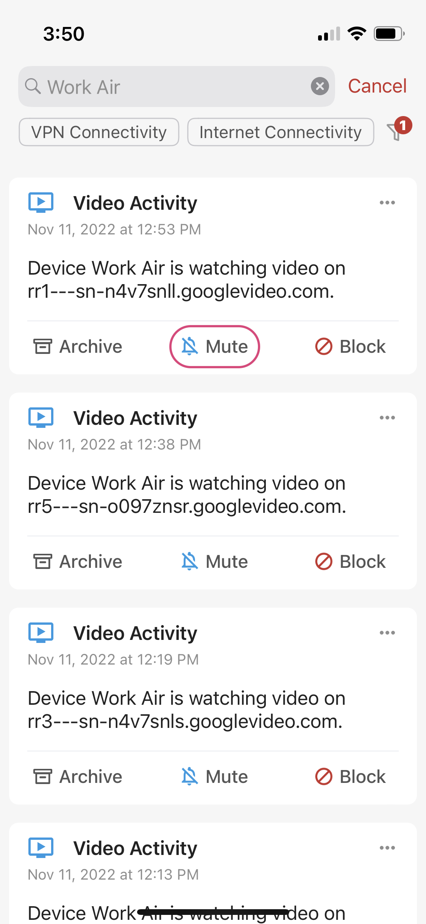Select the VPN Connectivity filter chip
Screen dimensions: 426x924
pyautogui.click(x=99, y=132)
